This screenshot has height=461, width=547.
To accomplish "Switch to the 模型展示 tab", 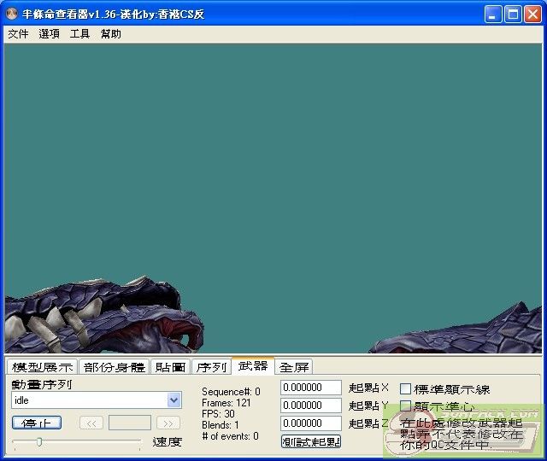I will click(42, 367).
